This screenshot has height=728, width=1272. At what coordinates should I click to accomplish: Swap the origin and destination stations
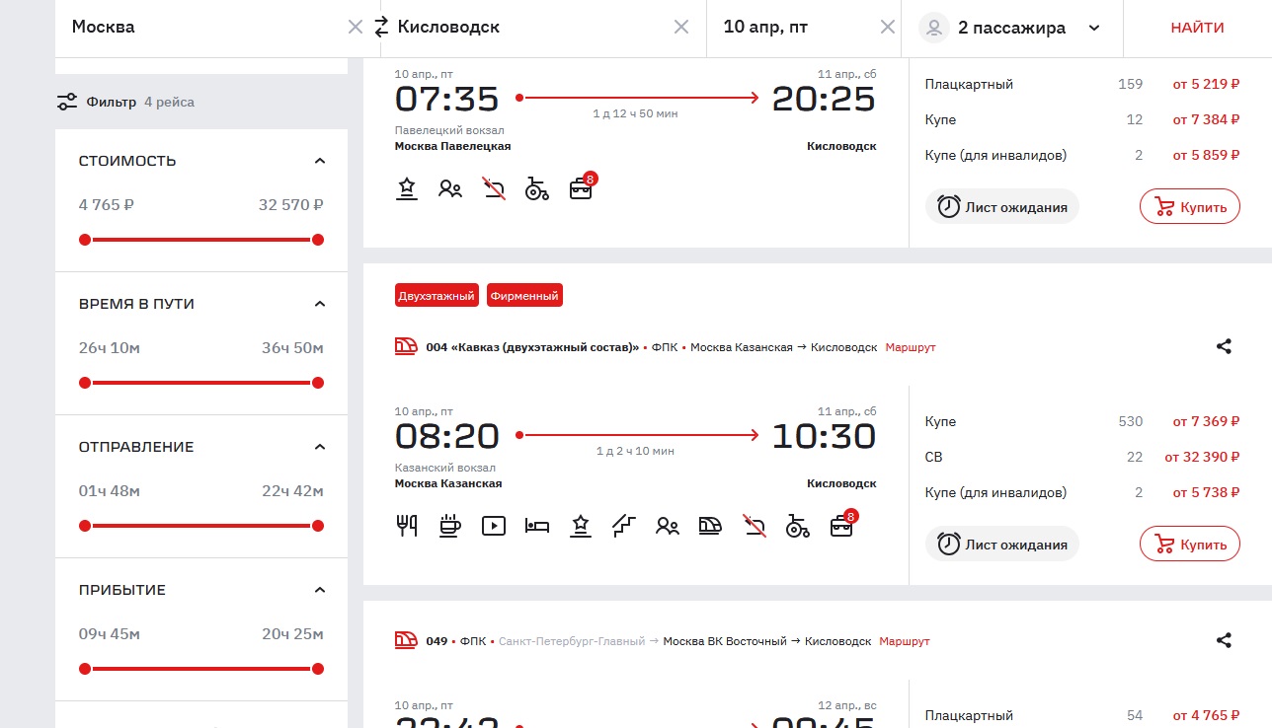click(381, 28)
